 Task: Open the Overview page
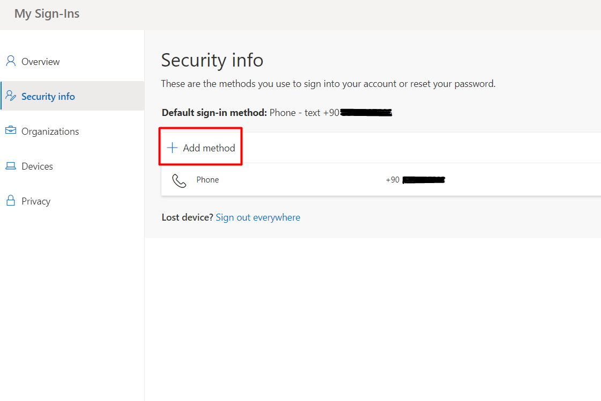point(40,62)
